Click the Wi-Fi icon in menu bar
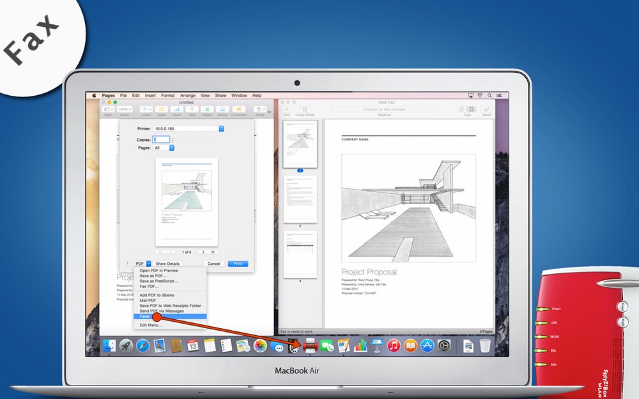This screenshot has width=639, height=399. pyautogui.click(x=480, y=95)
